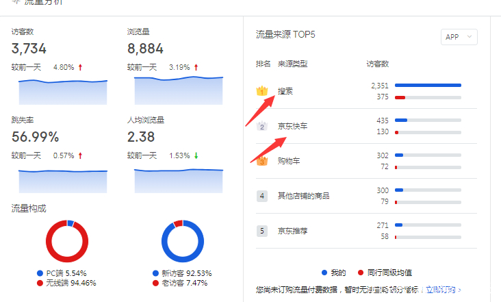Viewport: 501px width, 302px height.
Task: Click the rank 4 badge icon
Action: pyautogui.click(x=262, y=196)
